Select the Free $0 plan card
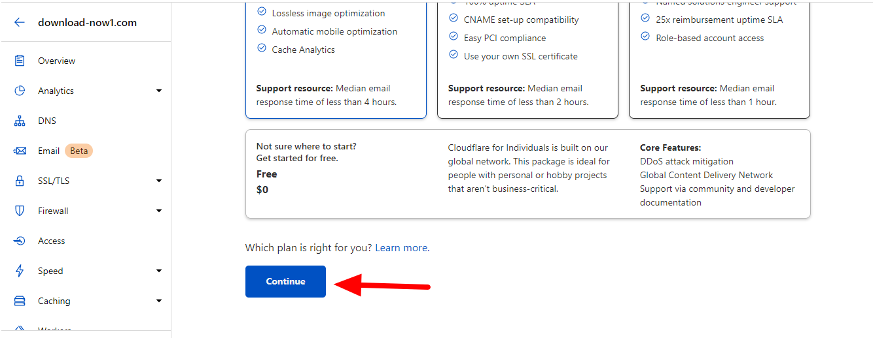 click(527, 174)
